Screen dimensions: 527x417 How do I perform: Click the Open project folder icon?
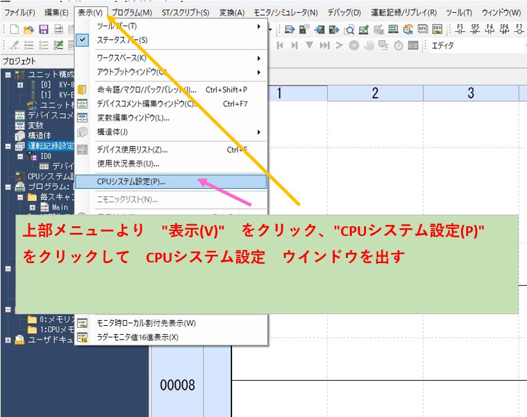28,29
